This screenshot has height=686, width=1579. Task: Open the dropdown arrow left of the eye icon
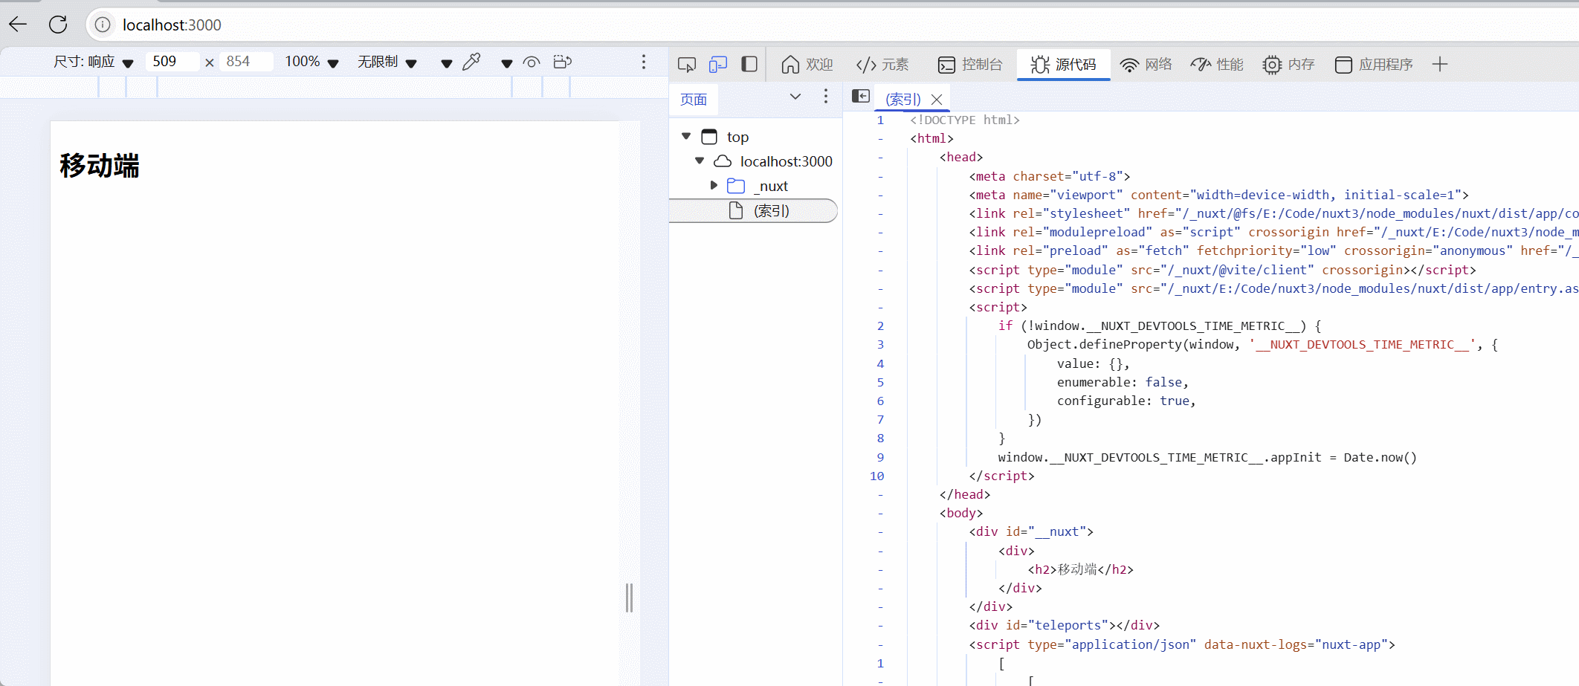pyautogui.click(x=506, y=63)
